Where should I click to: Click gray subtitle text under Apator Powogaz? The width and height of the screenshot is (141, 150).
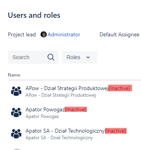42,116
